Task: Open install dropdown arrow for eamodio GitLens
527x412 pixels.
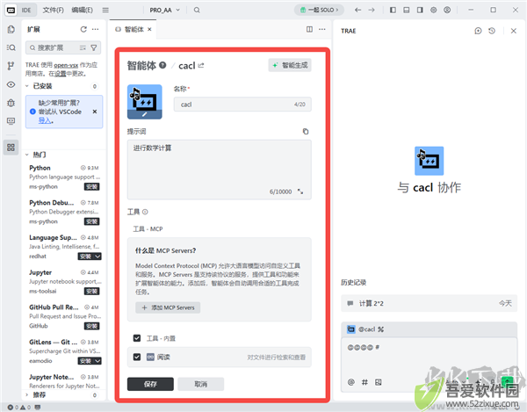Action: tap(97, 361)
